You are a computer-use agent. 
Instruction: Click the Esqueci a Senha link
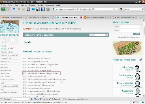(x=123, y=37)
